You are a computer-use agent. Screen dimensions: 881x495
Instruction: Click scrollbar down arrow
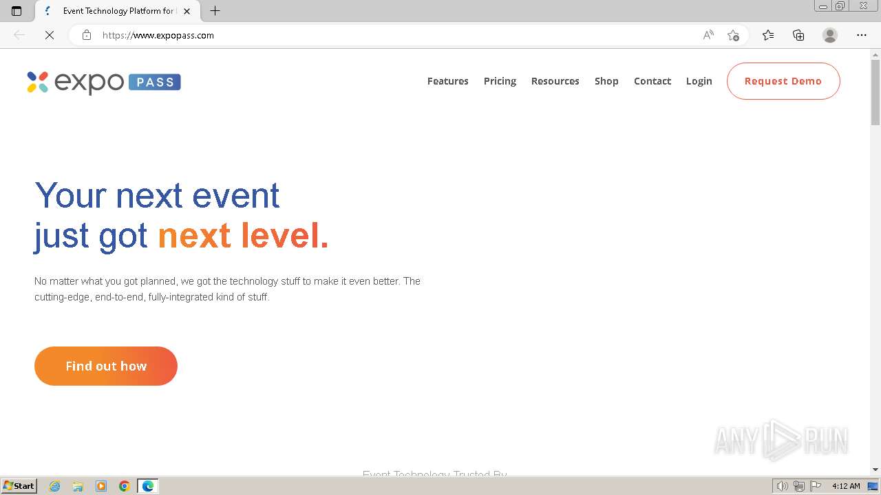[875, 470]
